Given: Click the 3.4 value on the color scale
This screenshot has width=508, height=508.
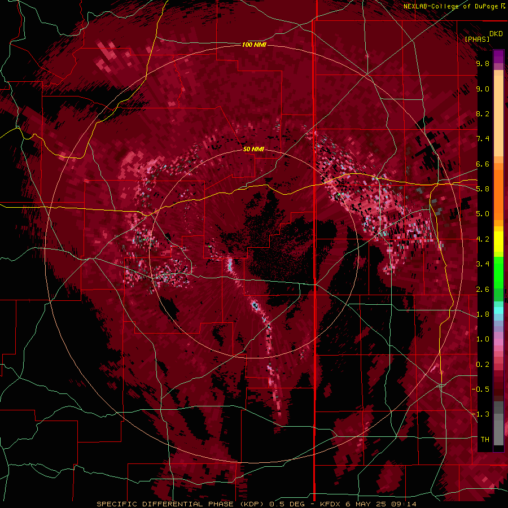Looking at the screenshot, I should pos(483,264).
